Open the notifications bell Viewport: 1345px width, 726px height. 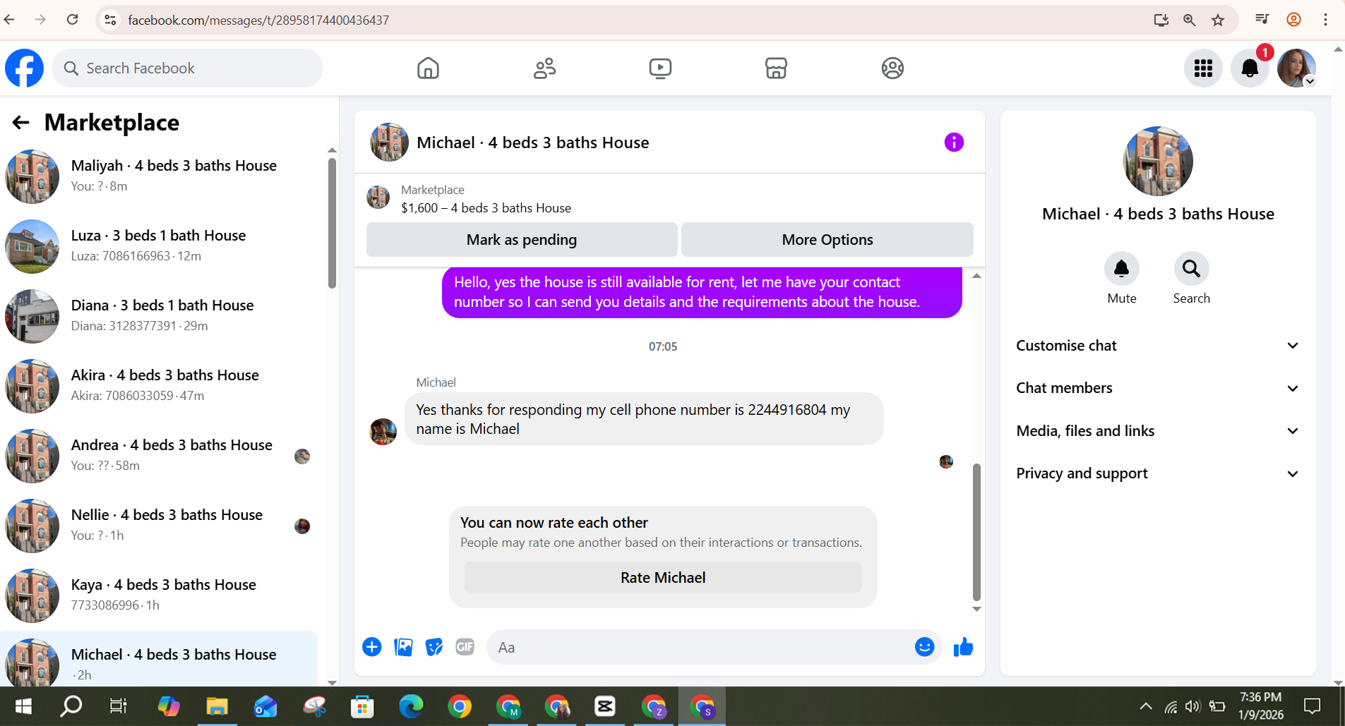1250,68
